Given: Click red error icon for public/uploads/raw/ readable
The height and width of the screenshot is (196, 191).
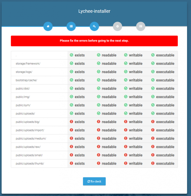Looking at the screenshot, I should (99, 147).
